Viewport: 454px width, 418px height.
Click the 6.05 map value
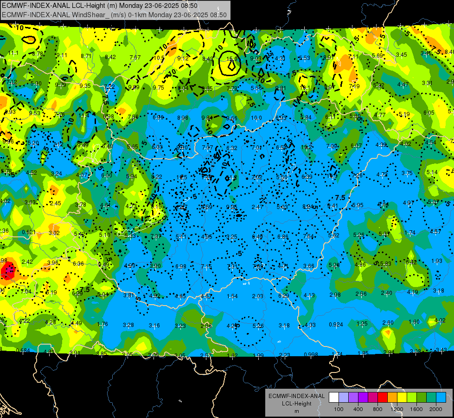429,113
